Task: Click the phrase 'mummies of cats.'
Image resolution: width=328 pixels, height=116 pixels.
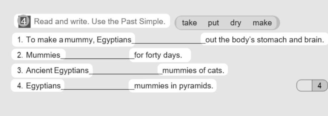Action: coord(193,70)
